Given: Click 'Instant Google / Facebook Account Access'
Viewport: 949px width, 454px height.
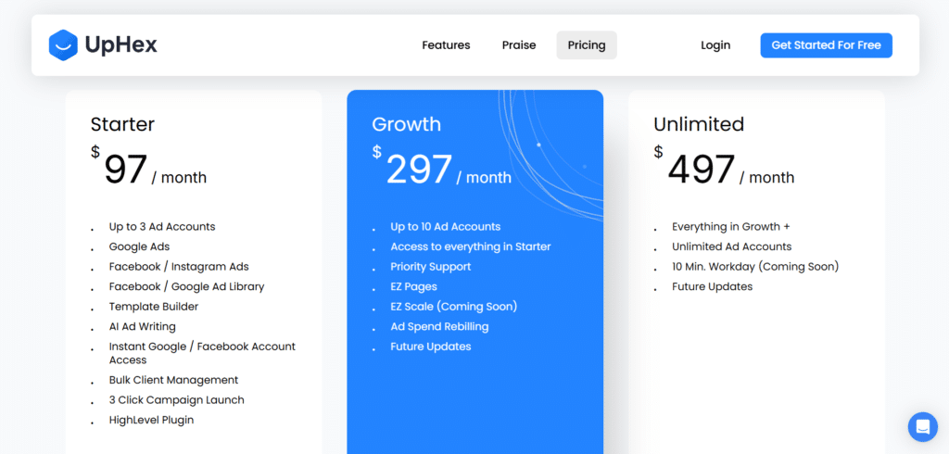Looking at the screenshot, I should 202,354.
